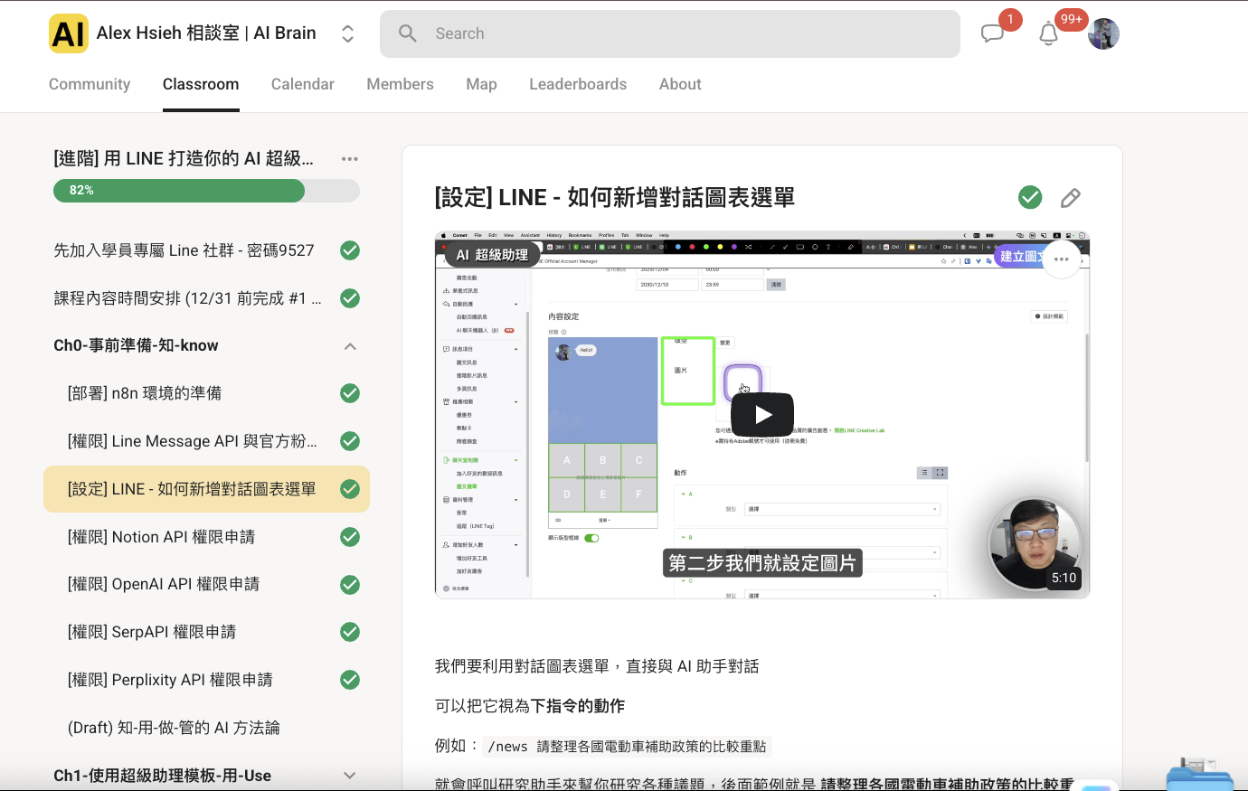
Task: Click the paragraph 我們要利用對話圖表選單
Action: click(597, 666)
